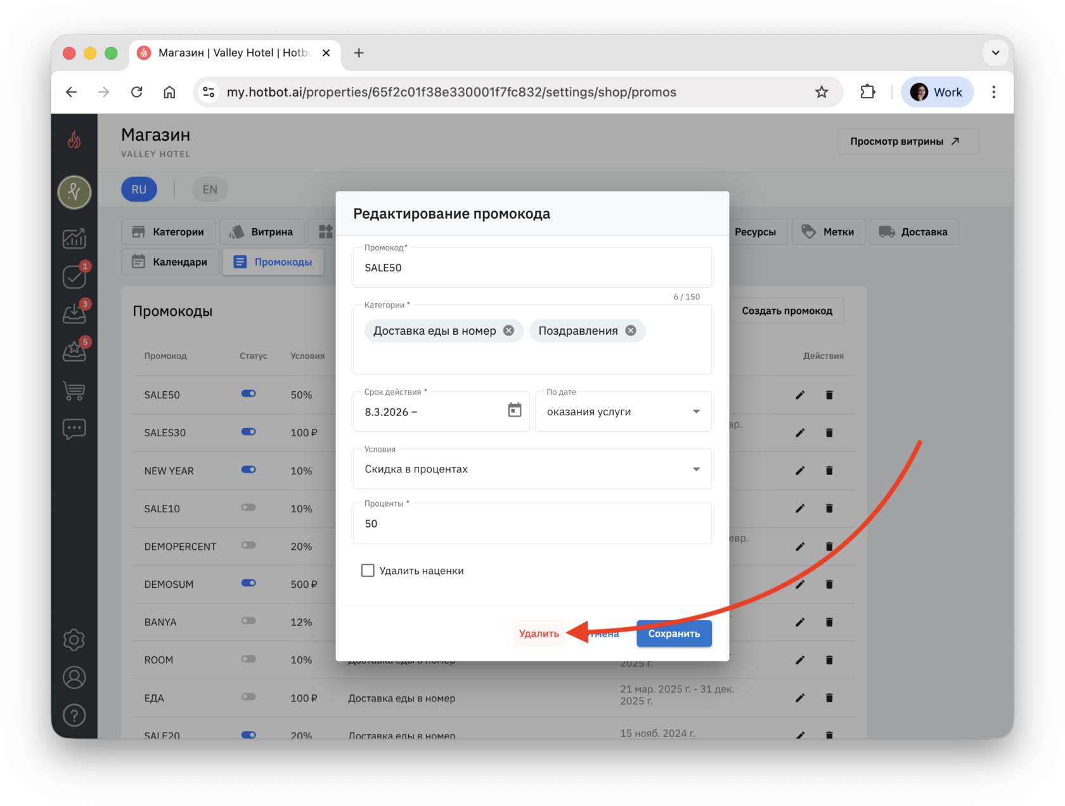Open the Условия discount type dropdown
This screenshot has width=1065, height=806.
pyautogui.click(x=532, y=469)
